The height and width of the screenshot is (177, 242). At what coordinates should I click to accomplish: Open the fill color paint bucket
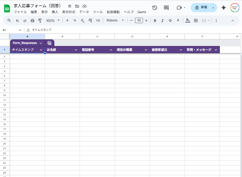point(188,20)
